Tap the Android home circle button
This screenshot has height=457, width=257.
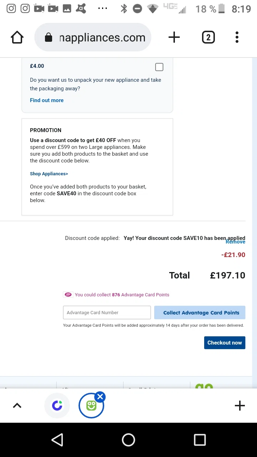(128, 440)
